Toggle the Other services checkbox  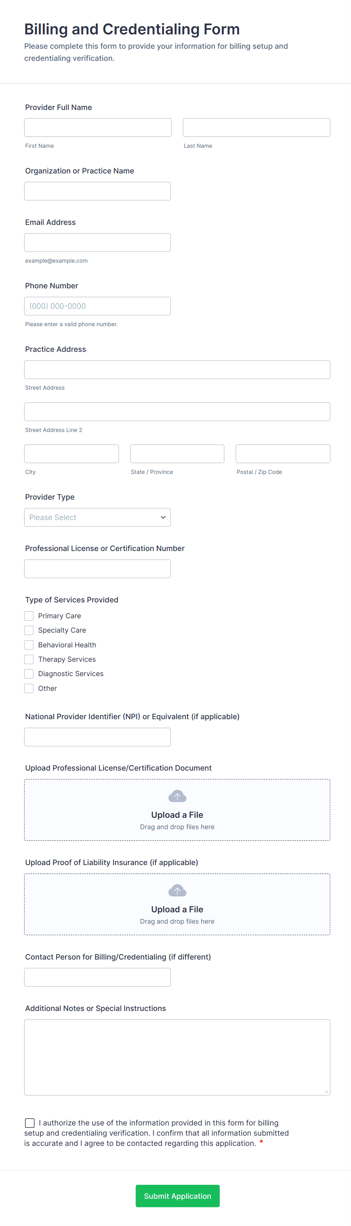[x=29, y=688]
